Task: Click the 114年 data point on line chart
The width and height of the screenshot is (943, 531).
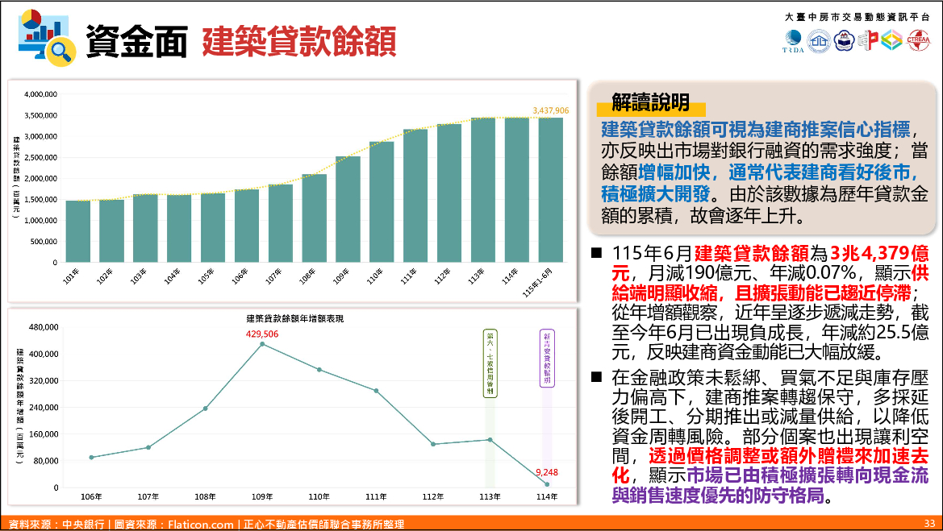Action: (x=547, y=484)
